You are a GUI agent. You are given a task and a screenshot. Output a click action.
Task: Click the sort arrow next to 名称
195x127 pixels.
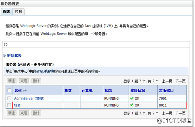[25, 90]
